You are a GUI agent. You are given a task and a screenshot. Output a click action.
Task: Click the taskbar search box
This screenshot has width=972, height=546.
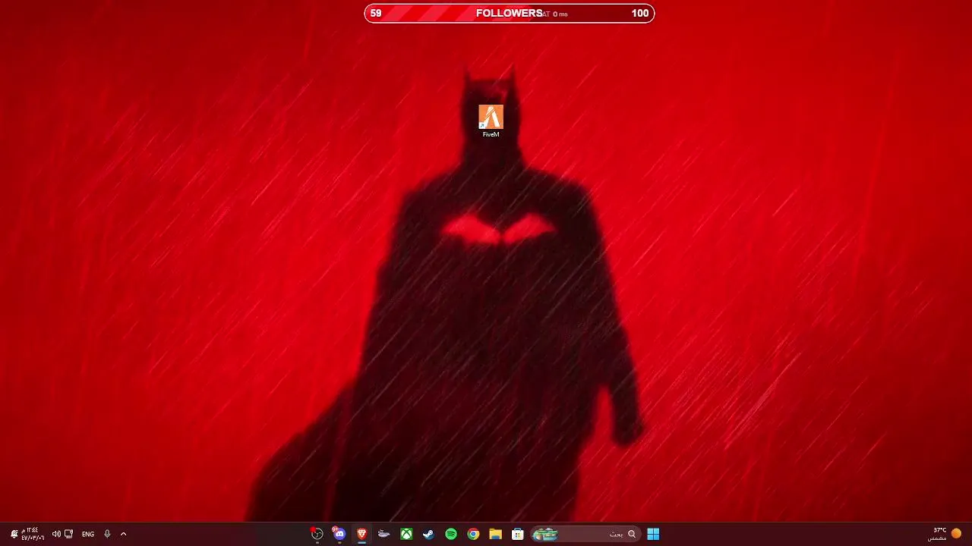pyautogui.click(x=585, y=534)
